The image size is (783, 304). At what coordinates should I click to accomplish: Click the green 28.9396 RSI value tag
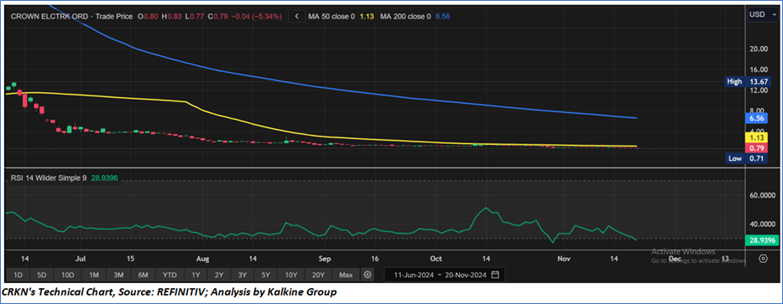click(761, 240)
